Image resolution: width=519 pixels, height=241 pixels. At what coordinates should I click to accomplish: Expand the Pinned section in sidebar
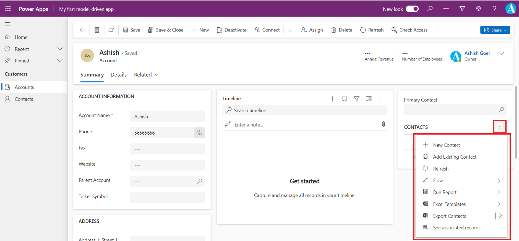pos(60,61)
